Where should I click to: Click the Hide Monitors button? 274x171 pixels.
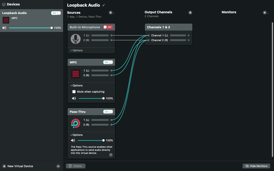coord(256,166)
